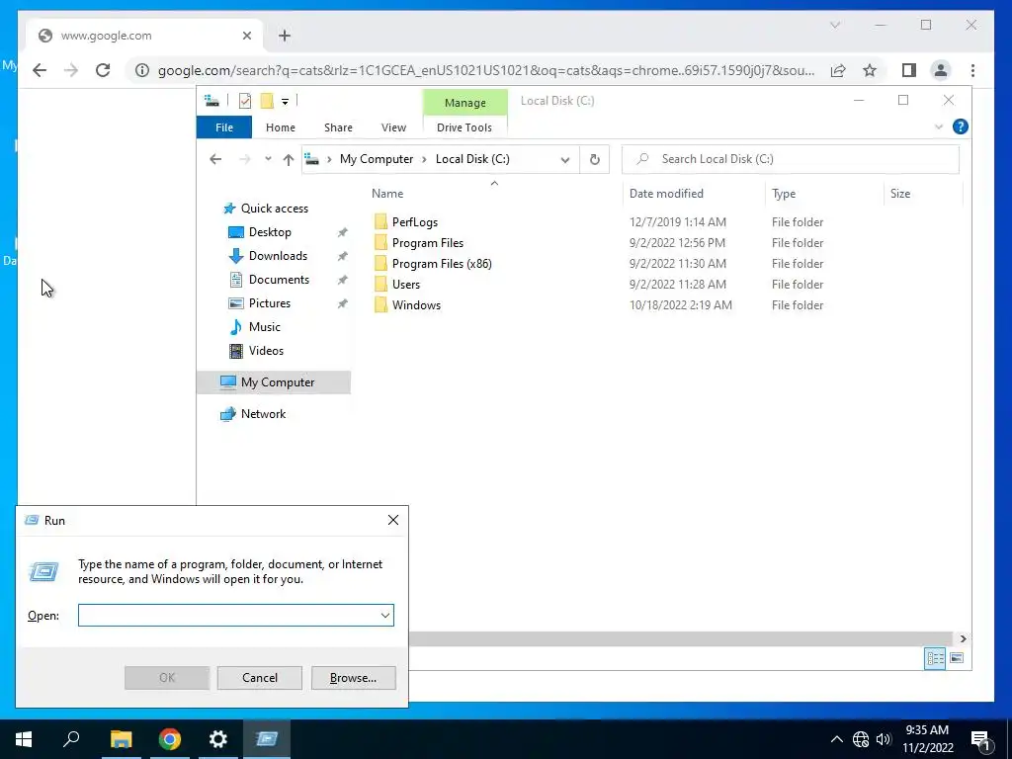Open File Explorer's Help icon
1012x759 pixels.
(960, 127)
